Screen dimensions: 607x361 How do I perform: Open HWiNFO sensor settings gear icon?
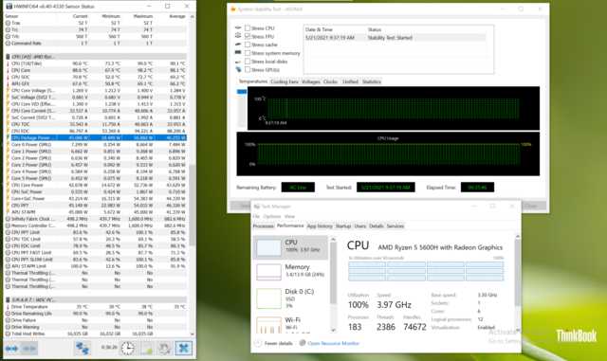[x=165, y=349]
